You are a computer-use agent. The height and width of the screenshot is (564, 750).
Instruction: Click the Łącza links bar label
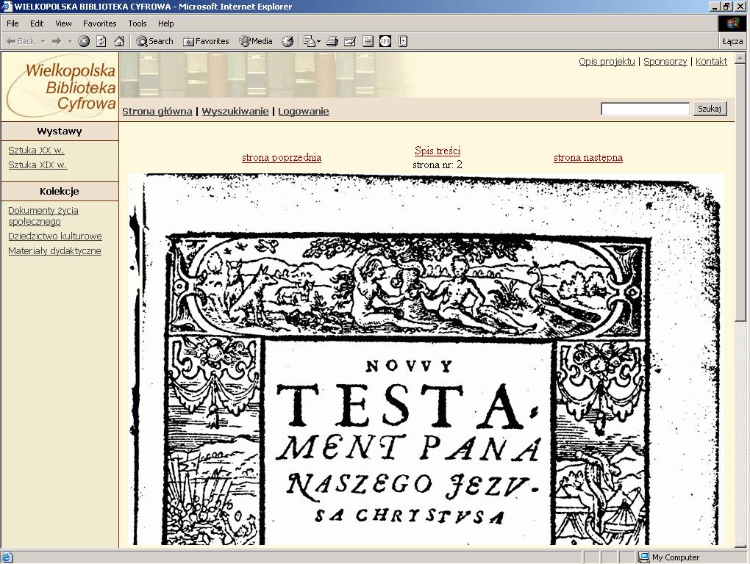pyautogui.click(x=732, y=42)
